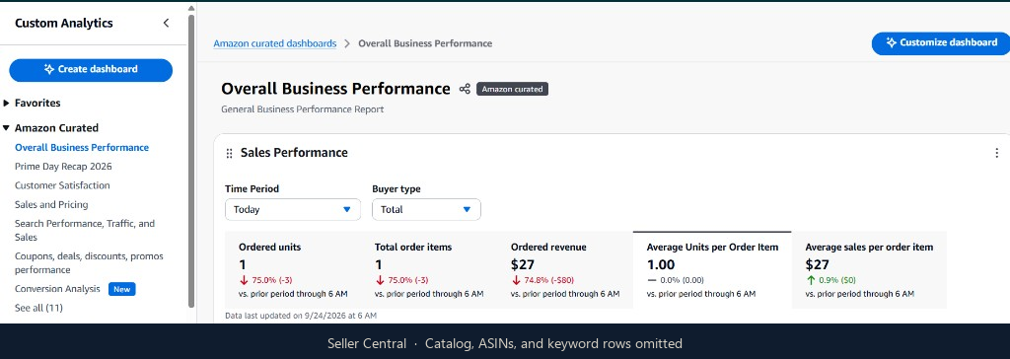Open the Sales Performance three-dot menu
This screenshot has width=1010, height=359.
[996, 153]
